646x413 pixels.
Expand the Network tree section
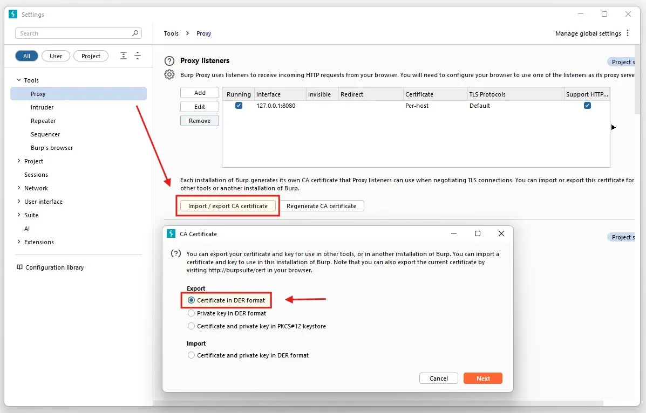point(18,188)
